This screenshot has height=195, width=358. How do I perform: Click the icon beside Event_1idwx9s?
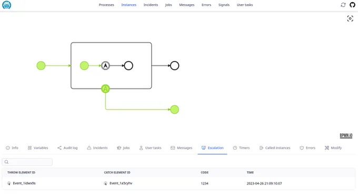coord(9,183)
